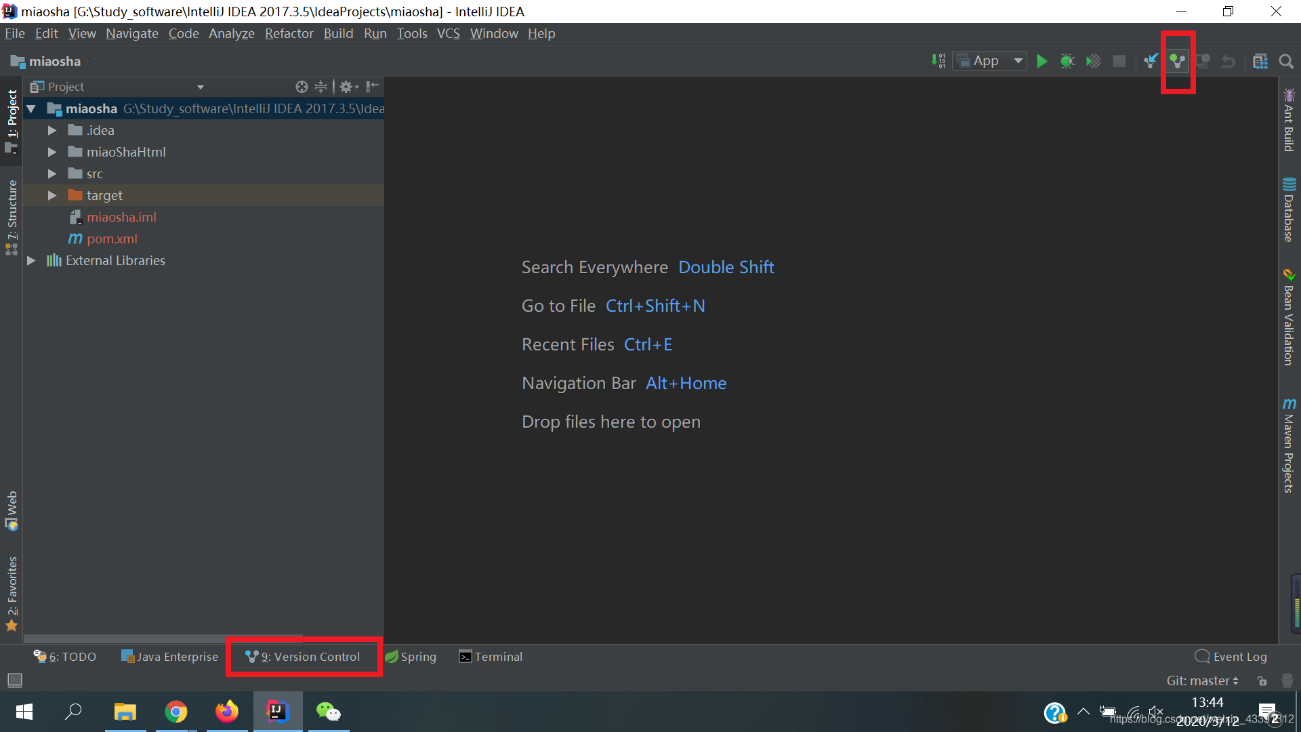Click the taskbar search icon
Screen dimensions: 1301x732
tap(73, 712)
